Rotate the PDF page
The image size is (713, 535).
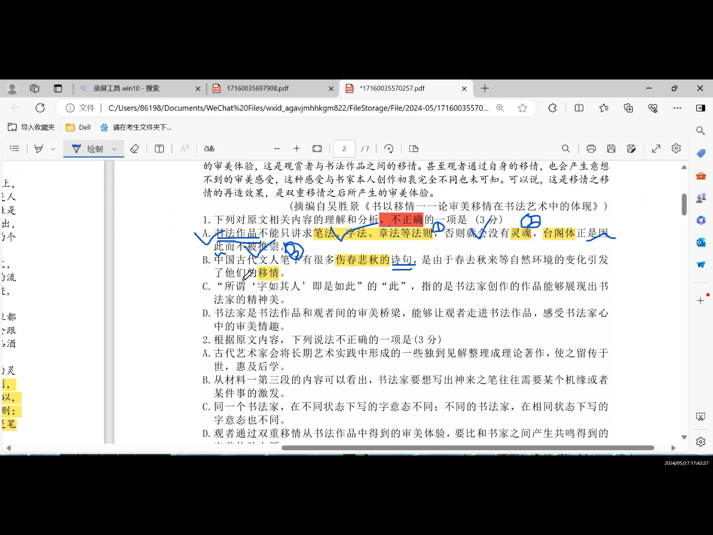(x=389, y=149)
